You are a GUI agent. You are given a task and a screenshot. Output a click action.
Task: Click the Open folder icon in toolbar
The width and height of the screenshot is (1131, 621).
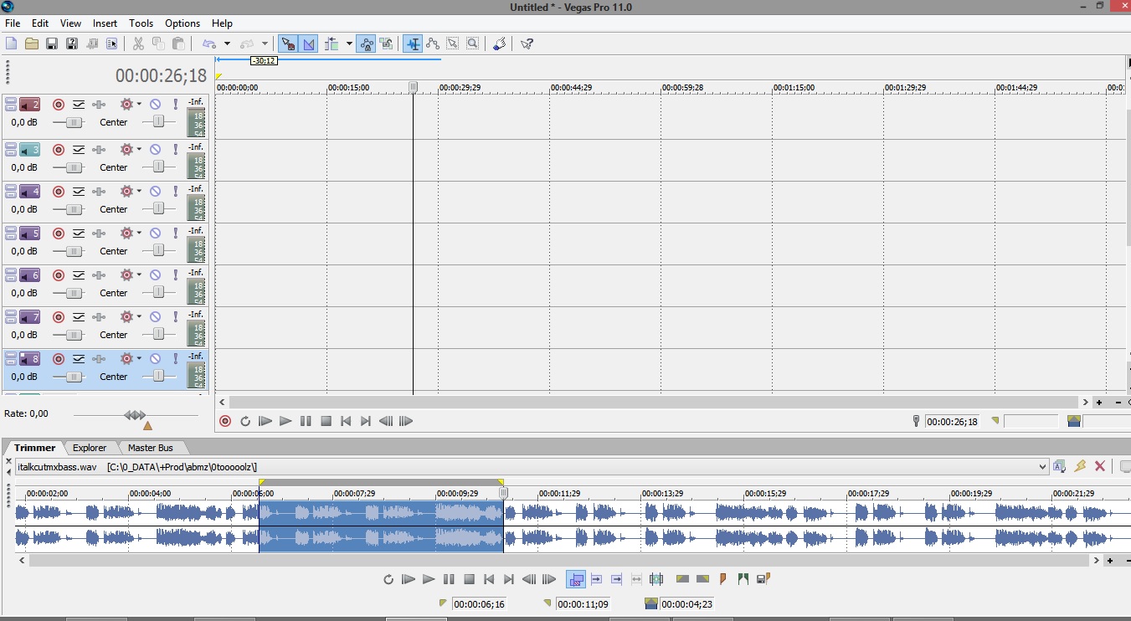(x=32, y=44)
